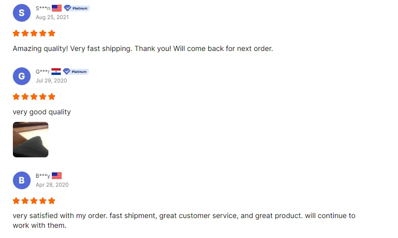The height and width of the screenshot is (238, 398).
Task: Select the reviewer name S***n
Action: tap(43, 8)
